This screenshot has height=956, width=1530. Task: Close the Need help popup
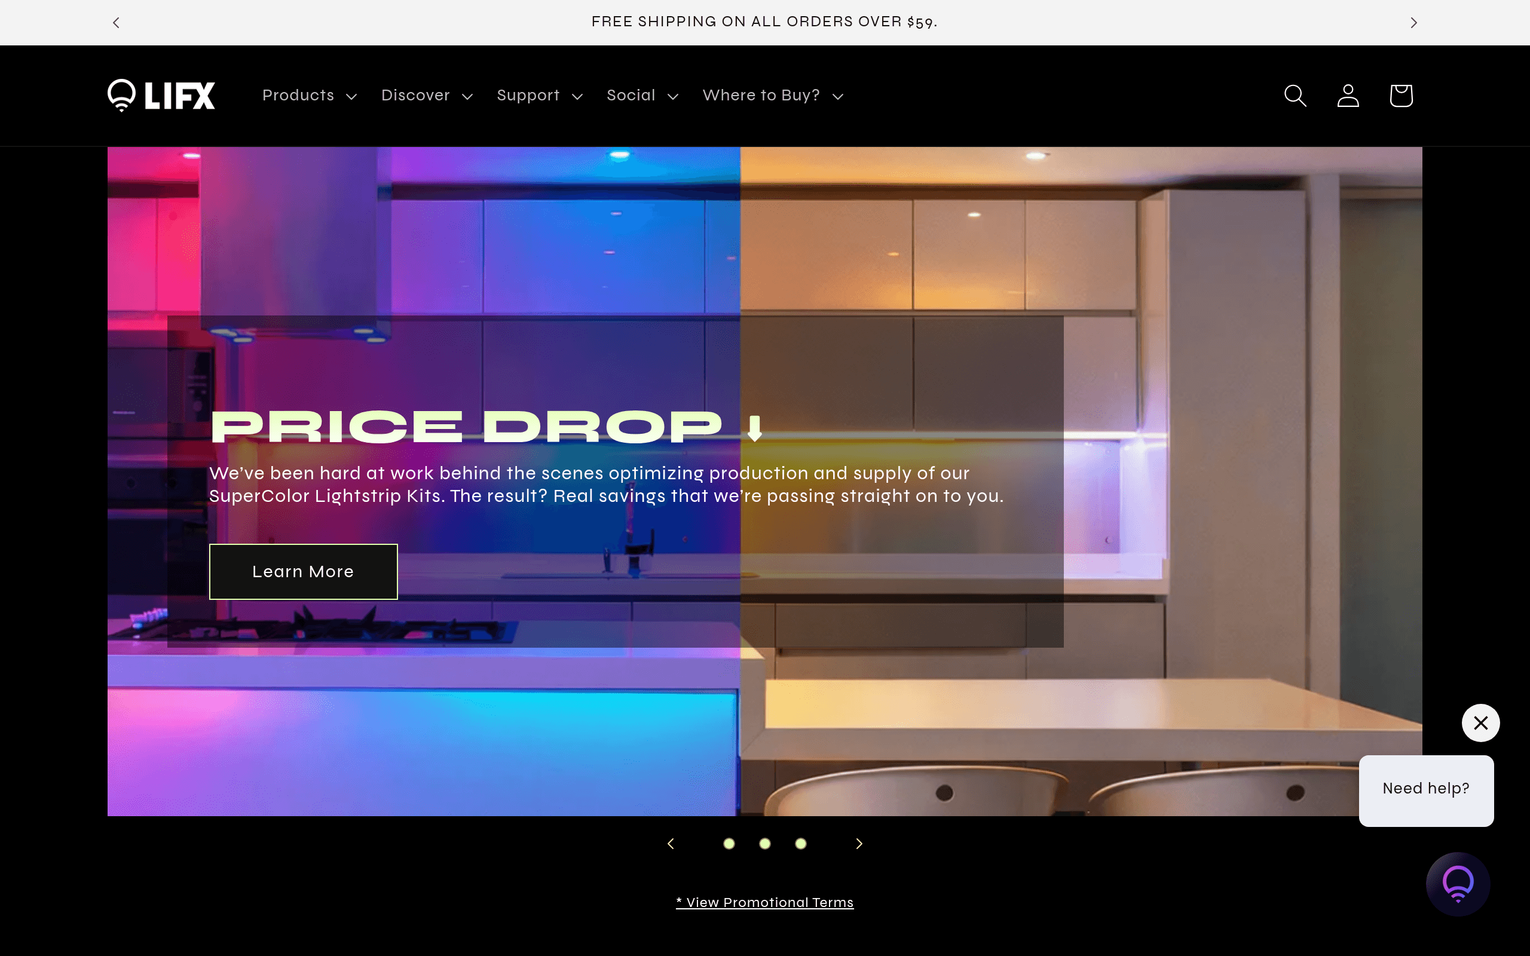pos(1480,723)
